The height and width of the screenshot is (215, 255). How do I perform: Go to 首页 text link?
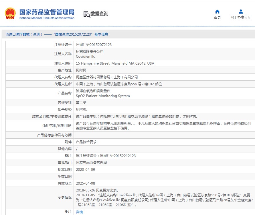click(x=217, y=17)
